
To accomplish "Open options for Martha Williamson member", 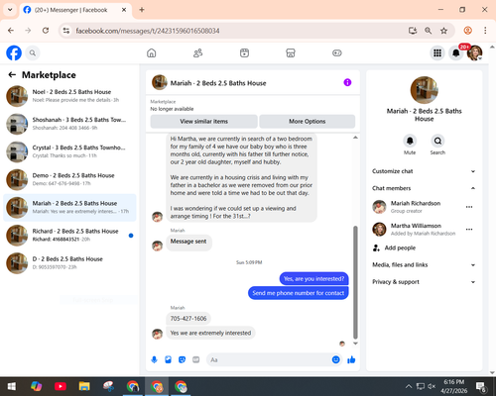I will [469, 230].
